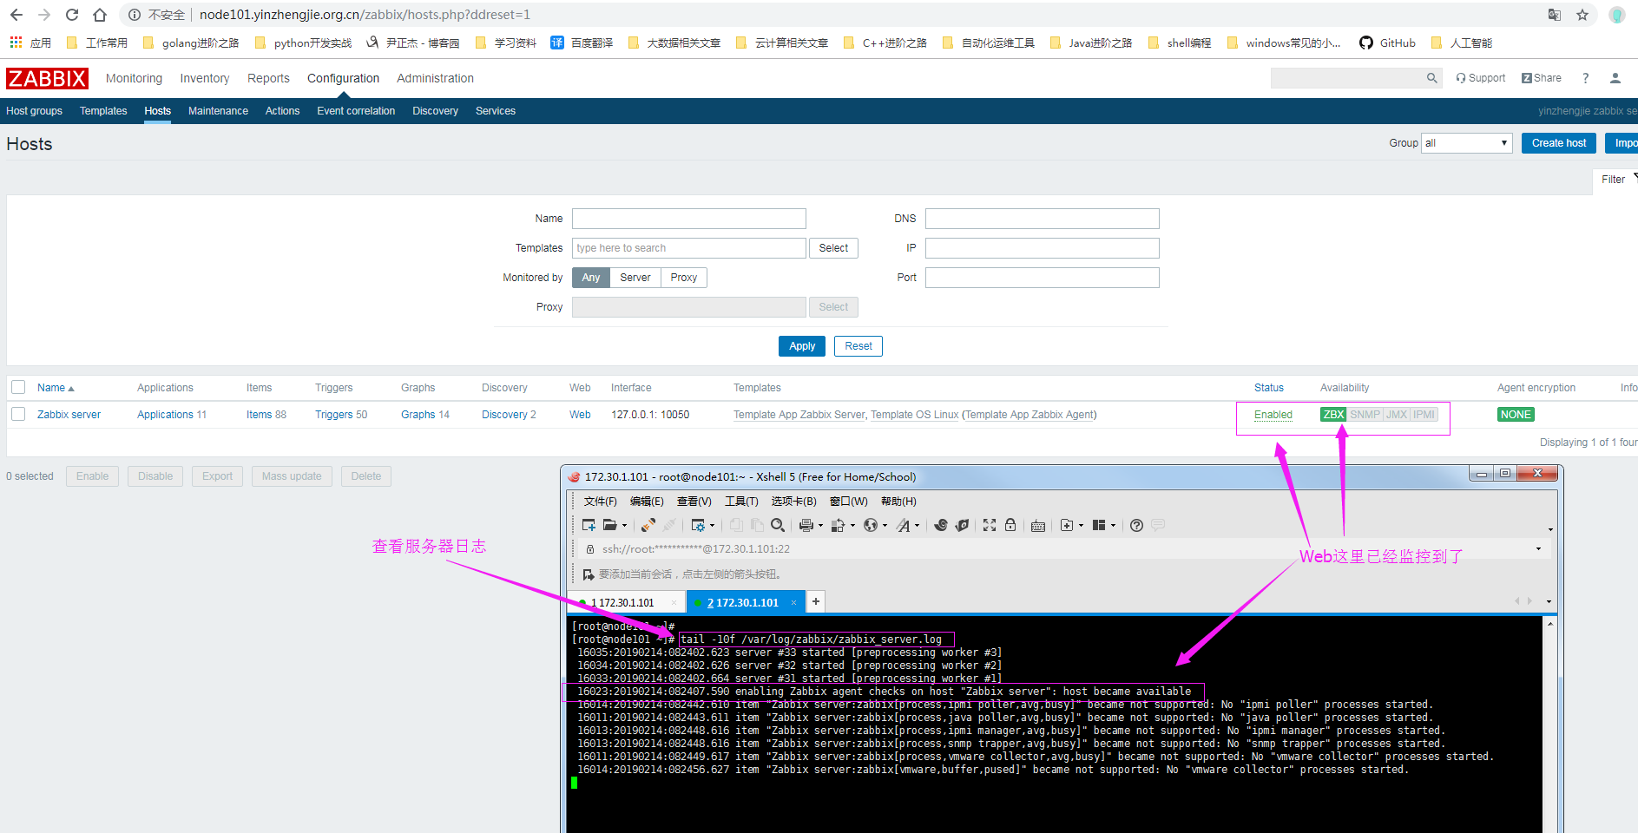Click the transfer icon next to Print in Xshell
Viewport: 1638px width, 833px height.
point(839,525)
